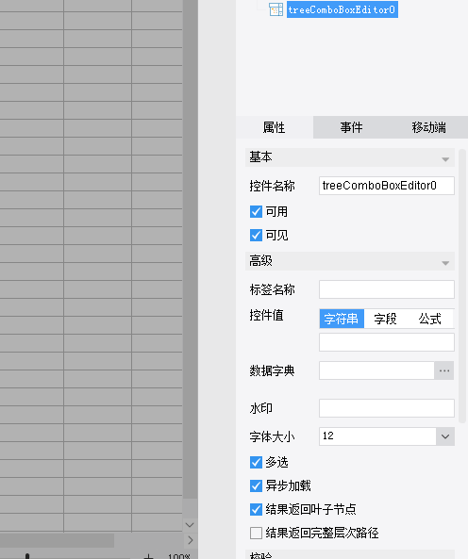This screenshot has height=559, width=468.
Task: Uncheck the 可见 checkbox
Action: 256,236
